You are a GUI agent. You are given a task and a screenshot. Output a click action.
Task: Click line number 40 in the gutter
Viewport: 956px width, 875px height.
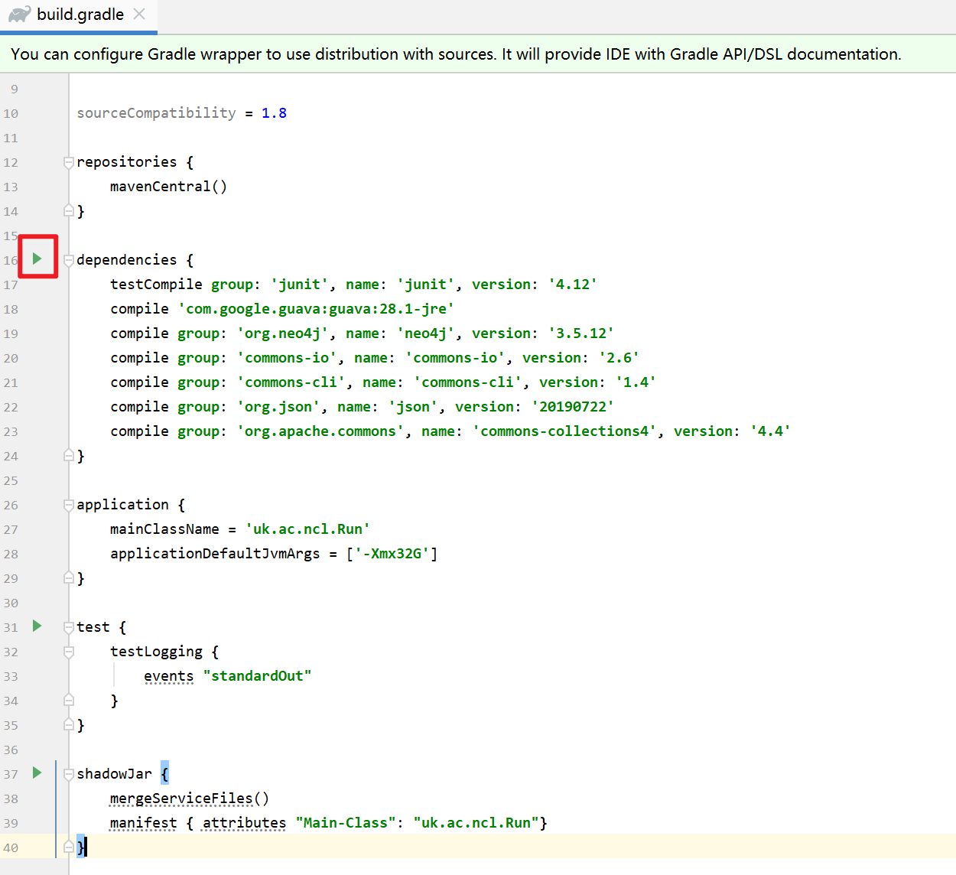(11, 848)
